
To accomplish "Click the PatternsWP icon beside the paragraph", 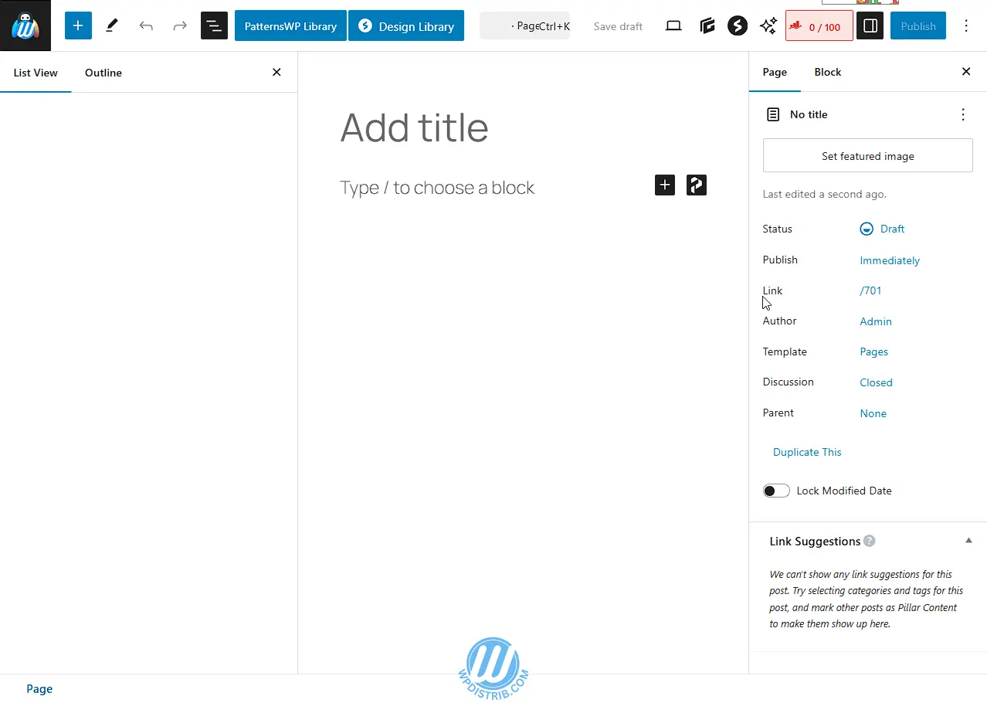I will pyautogui.click(x=697, y=185).
